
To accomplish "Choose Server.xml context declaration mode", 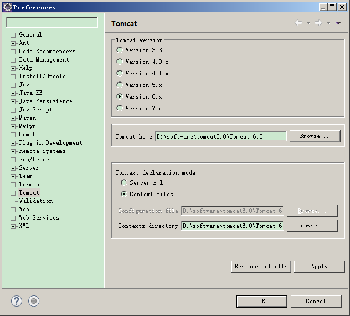I will point(124,182).
